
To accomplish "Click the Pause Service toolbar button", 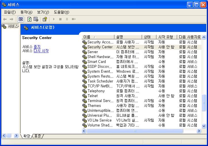I will click(x=67, y=19).
